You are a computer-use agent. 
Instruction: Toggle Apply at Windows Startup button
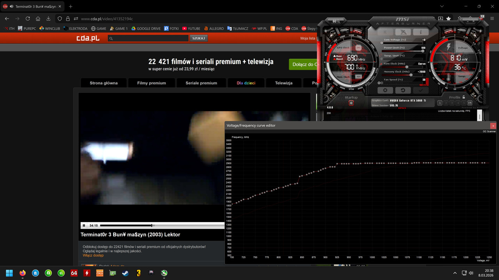pos(351,103)
